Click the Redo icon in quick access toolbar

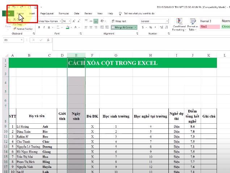pos(22,7)
